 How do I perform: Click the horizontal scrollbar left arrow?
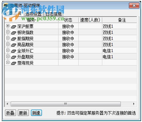[7, 104]
